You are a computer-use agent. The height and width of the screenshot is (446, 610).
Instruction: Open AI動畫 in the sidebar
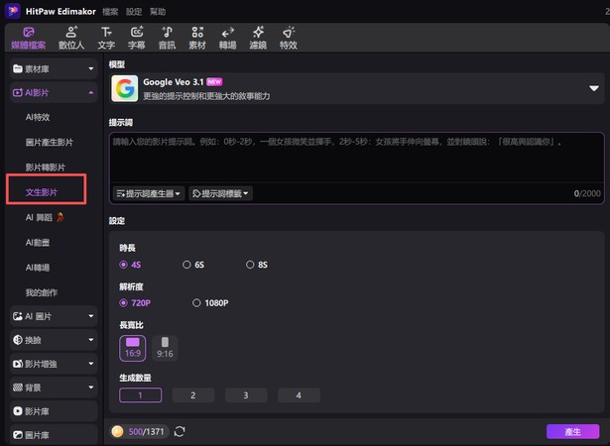tap(38, 243)
